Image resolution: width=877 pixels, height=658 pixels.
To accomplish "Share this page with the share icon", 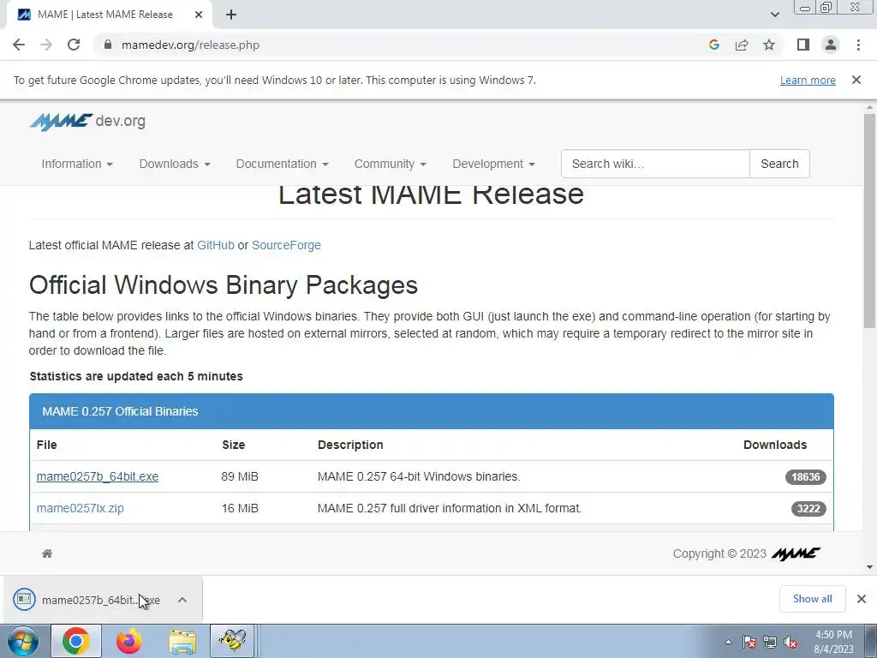I will [742, 45].
